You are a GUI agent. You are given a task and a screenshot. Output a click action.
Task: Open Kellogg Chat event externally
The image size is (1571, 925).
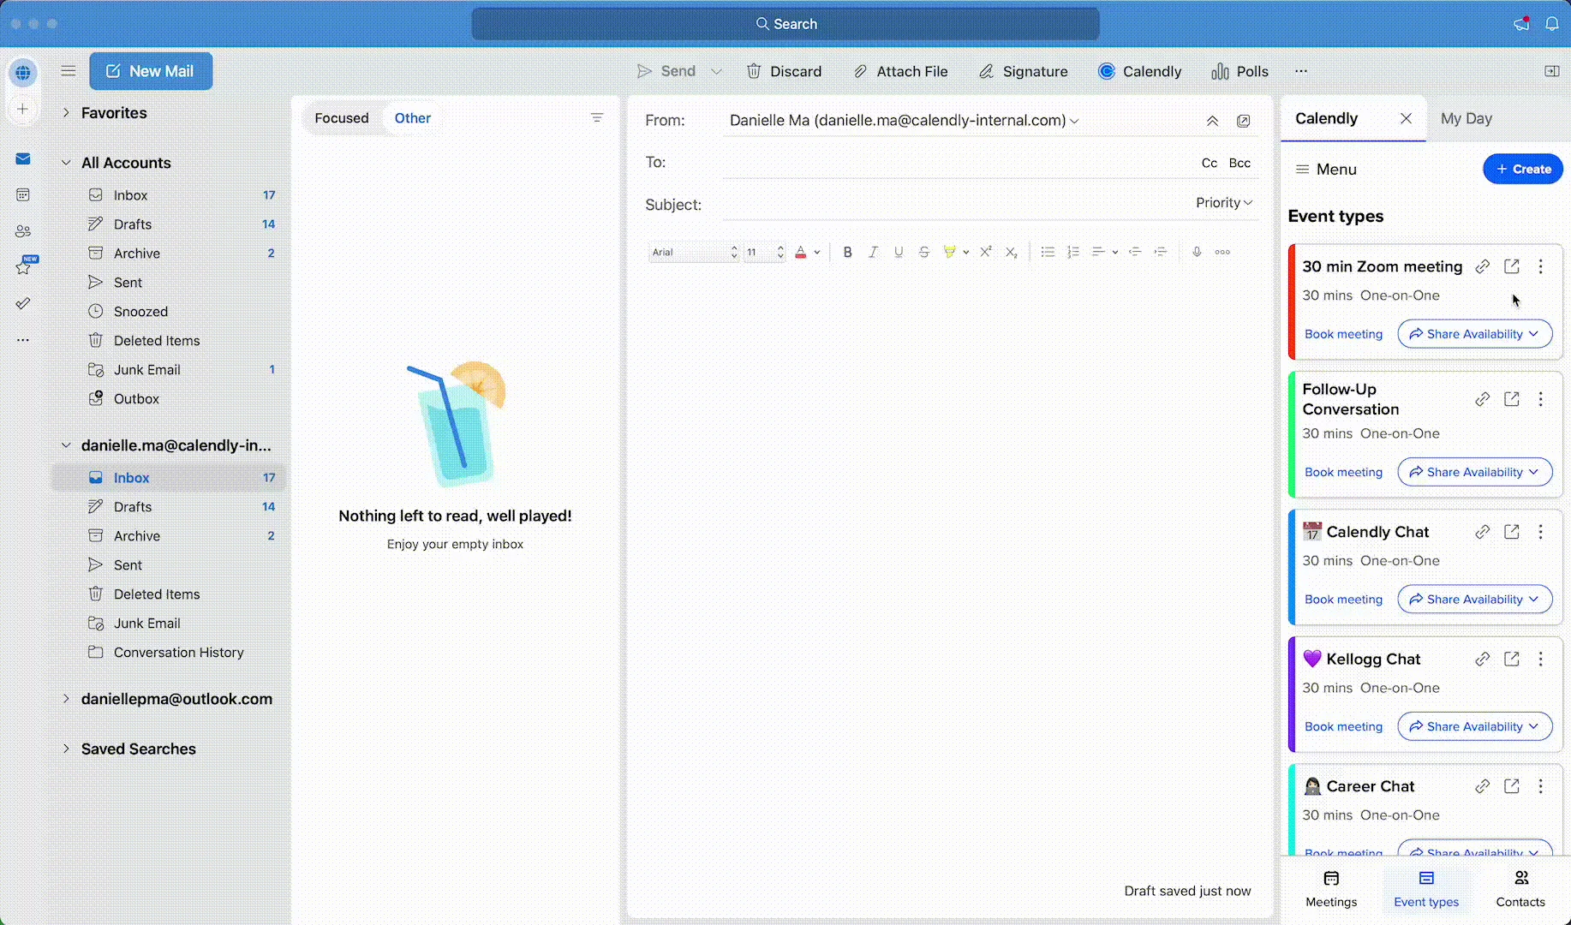(x=1512, y=659)
